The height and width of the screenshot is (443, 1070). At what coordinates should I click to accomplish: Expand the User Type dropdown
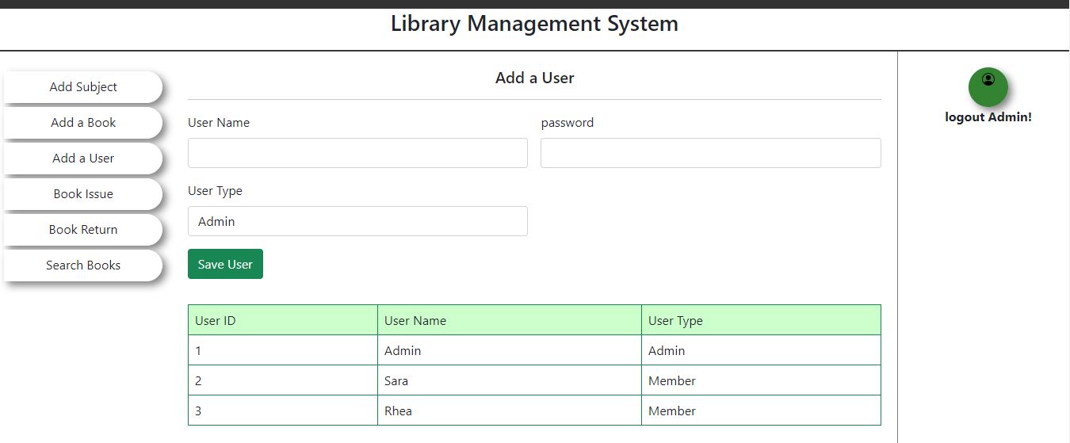point(357,221)
